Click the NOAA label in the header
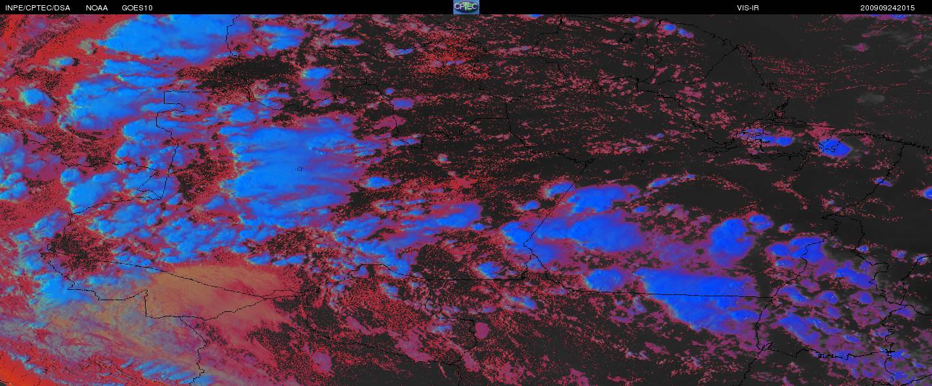This screenshot has width=932, height=386. tap(97, 8)
